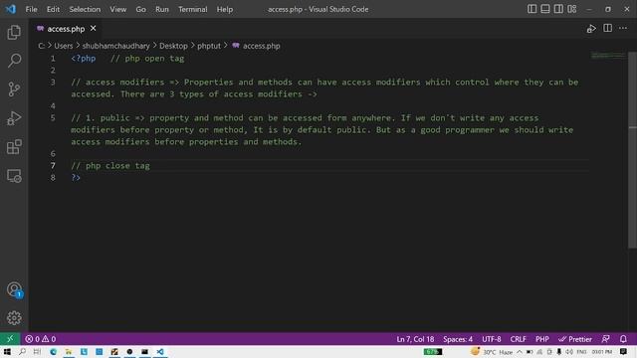This screenshot has width=637, height=358.
Task: Open the feedback icon in status bar
Action: [605, 338]
